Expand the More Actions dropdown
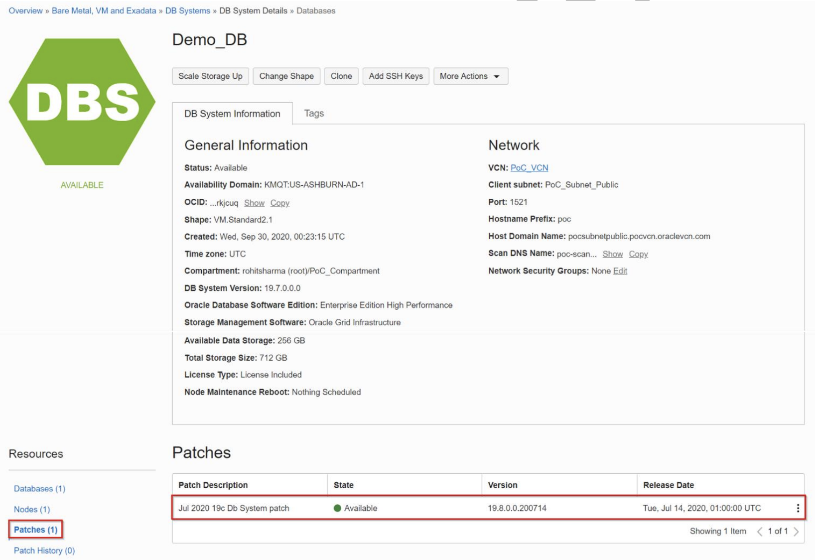The width and height of the screenshot is (818, 560). [470, 76]
